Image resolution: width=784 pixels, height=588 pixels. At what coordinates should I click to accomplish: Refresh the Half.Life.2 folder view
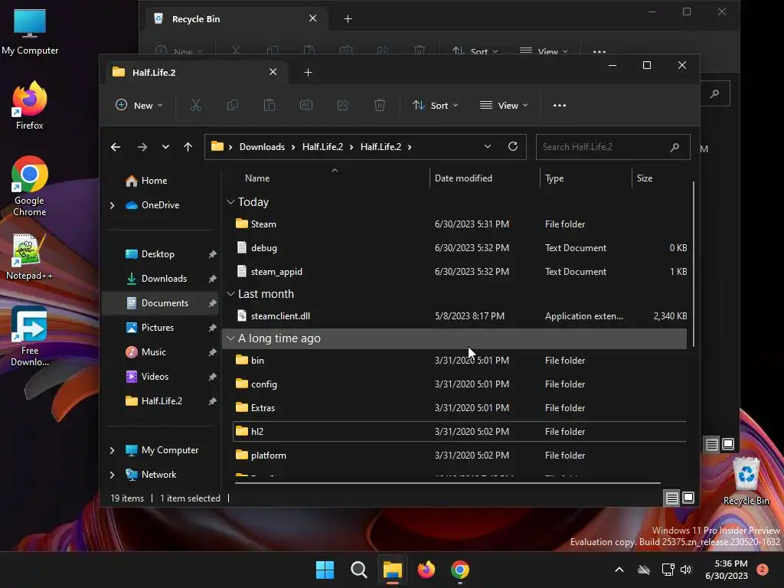click(512, 146)
